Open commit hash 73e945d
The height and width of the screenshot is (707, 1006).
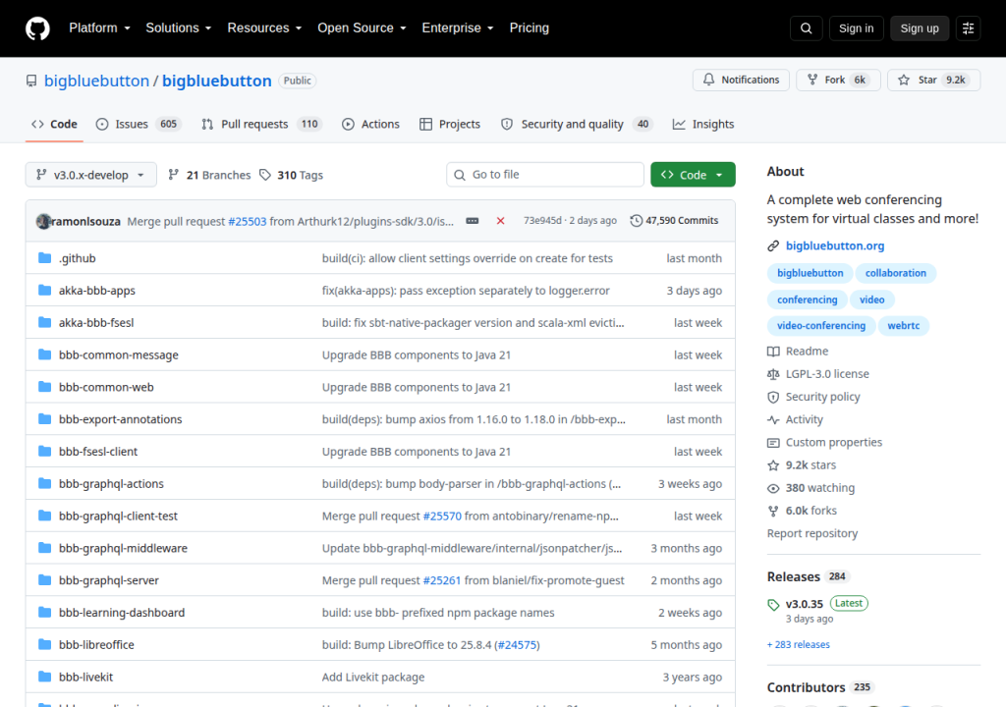click(542, 220)
